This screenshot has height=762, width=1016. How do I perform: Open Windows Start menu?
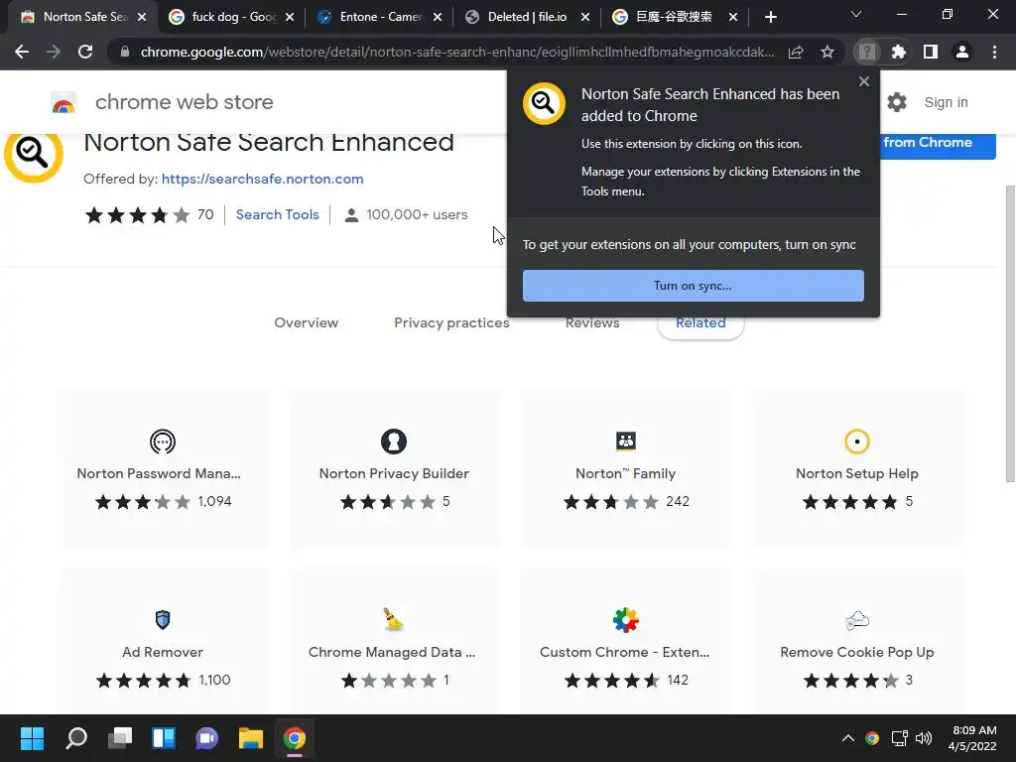coord(32,738)
